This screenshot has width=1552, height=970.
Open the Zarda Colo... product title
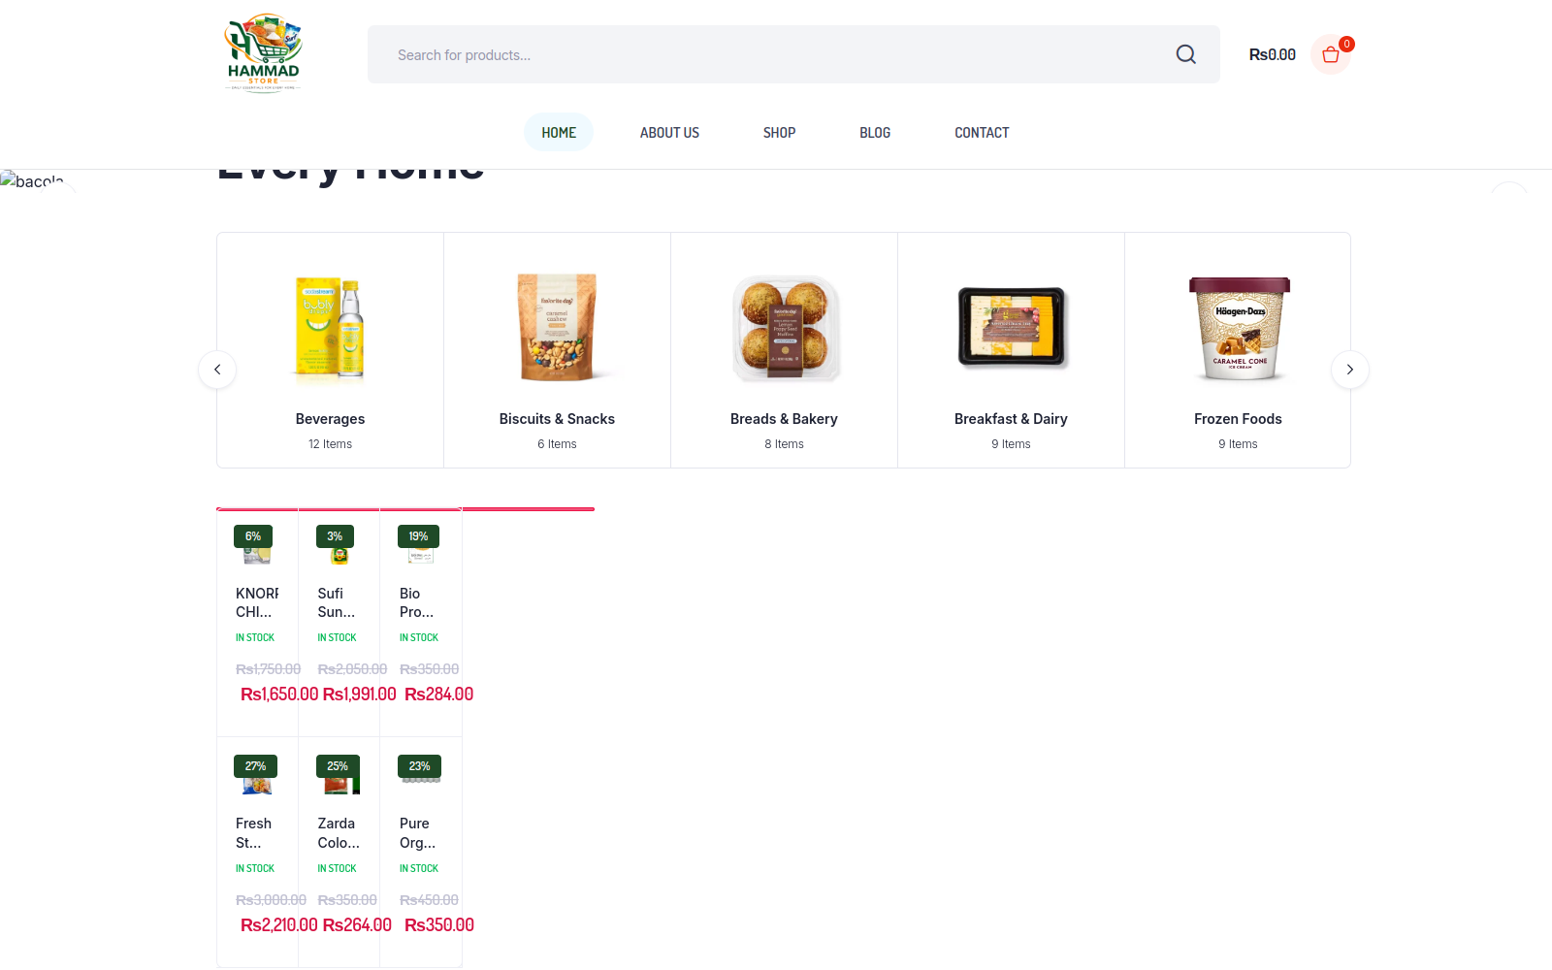pos(339,833)
